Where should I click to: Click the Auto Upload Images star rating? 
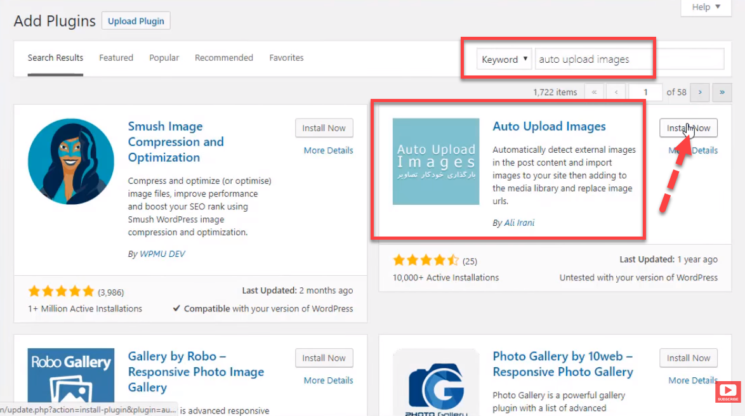tap(426, 260)
